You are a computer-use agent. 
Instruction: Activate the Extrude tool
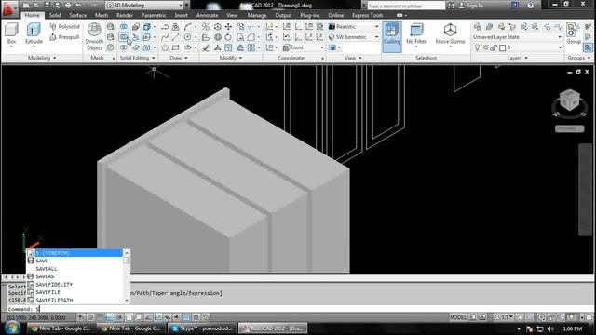(x=34, y=33)
